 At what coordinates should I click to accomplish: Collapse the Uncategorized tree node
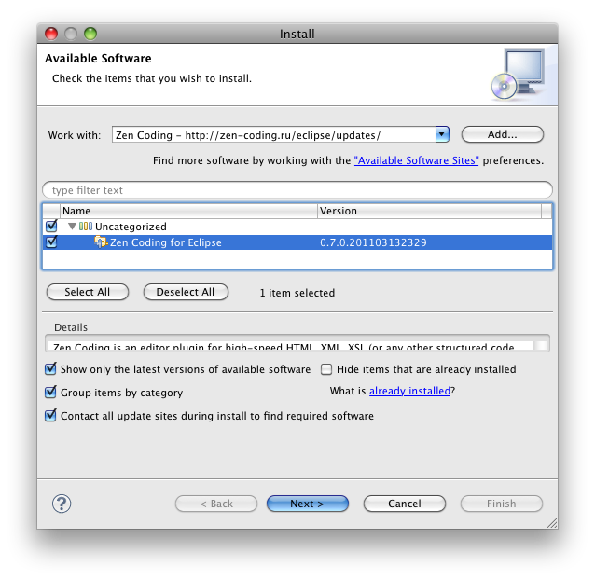72,227
